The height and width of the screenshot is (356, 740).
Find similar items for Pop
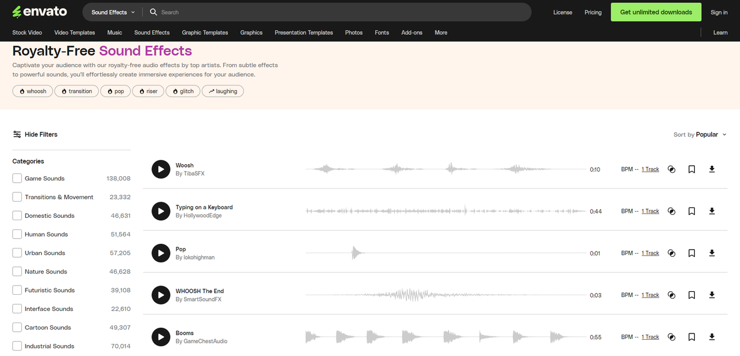point(671,253)
